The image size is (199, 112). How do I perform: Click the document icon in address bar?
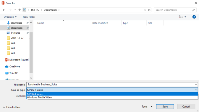[25, 10]
